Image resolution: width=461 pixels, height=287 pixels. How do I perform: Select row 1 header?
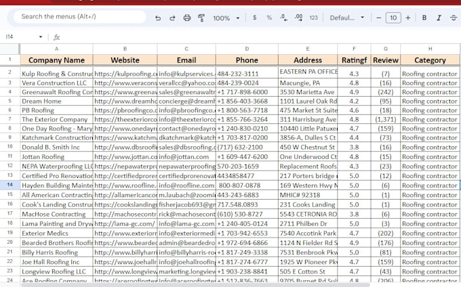10,60
